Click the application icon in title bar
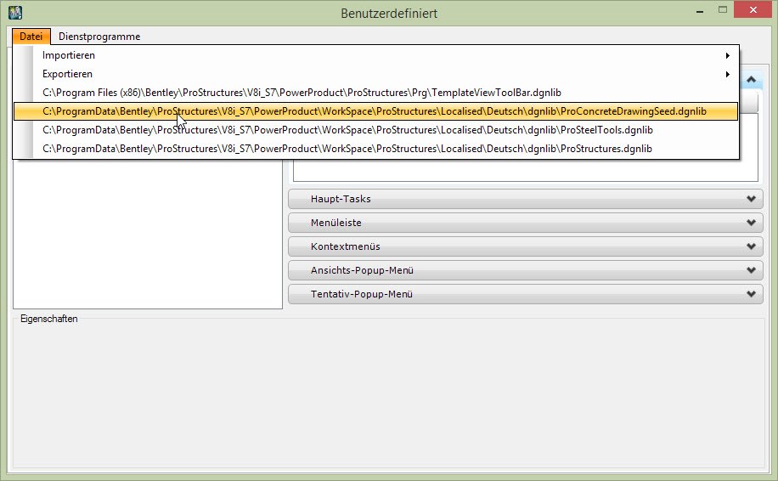This screenshot has width=778, height=481. click(x=15, y=13)
